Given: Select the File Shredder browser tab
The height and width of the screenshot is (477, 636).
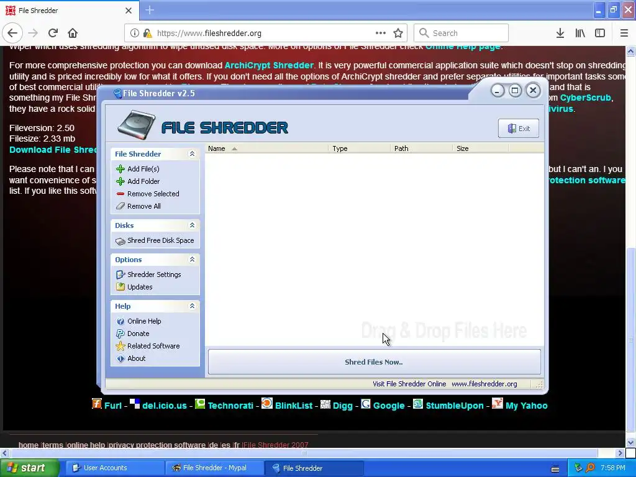Looking at the screenshot, I should point(69,11).
